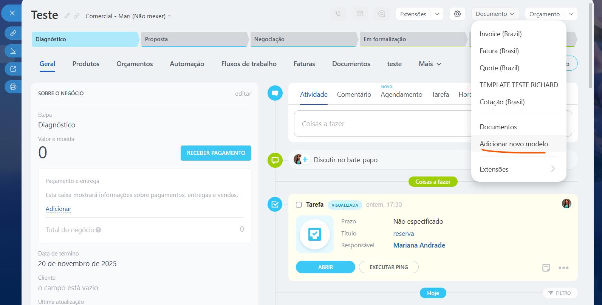Click the printer icon in left sidebar

(x=13, y=87)
